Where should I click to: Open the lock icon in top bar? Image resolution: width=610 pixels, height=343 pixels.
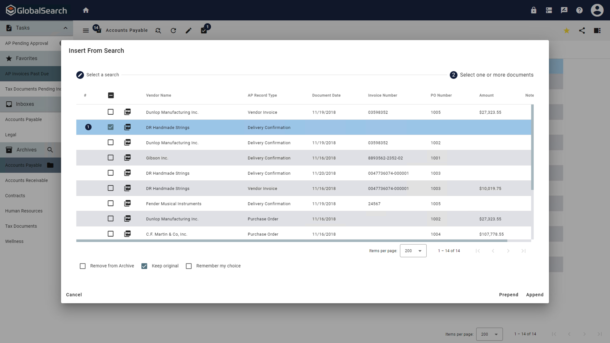(x=534, y=10)
